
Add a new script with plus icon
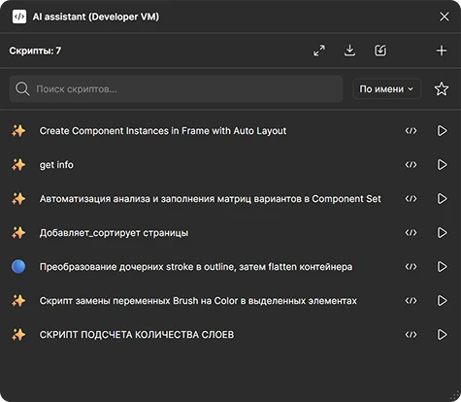(x=442, y=50)
